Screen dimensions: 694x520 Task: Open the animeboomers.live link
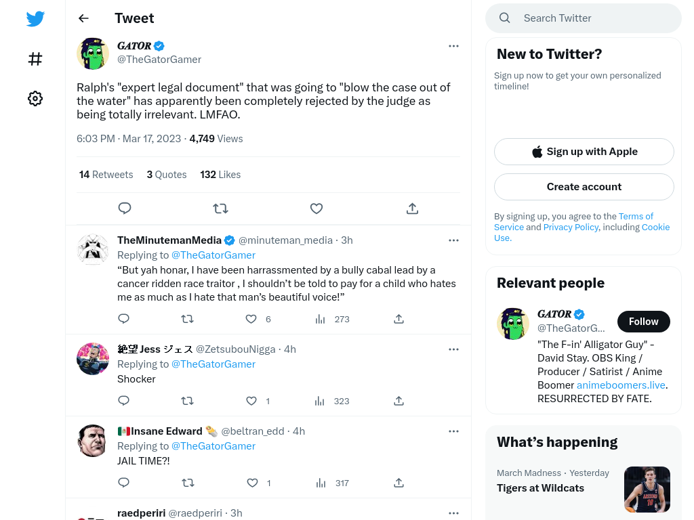coord(621,385)
